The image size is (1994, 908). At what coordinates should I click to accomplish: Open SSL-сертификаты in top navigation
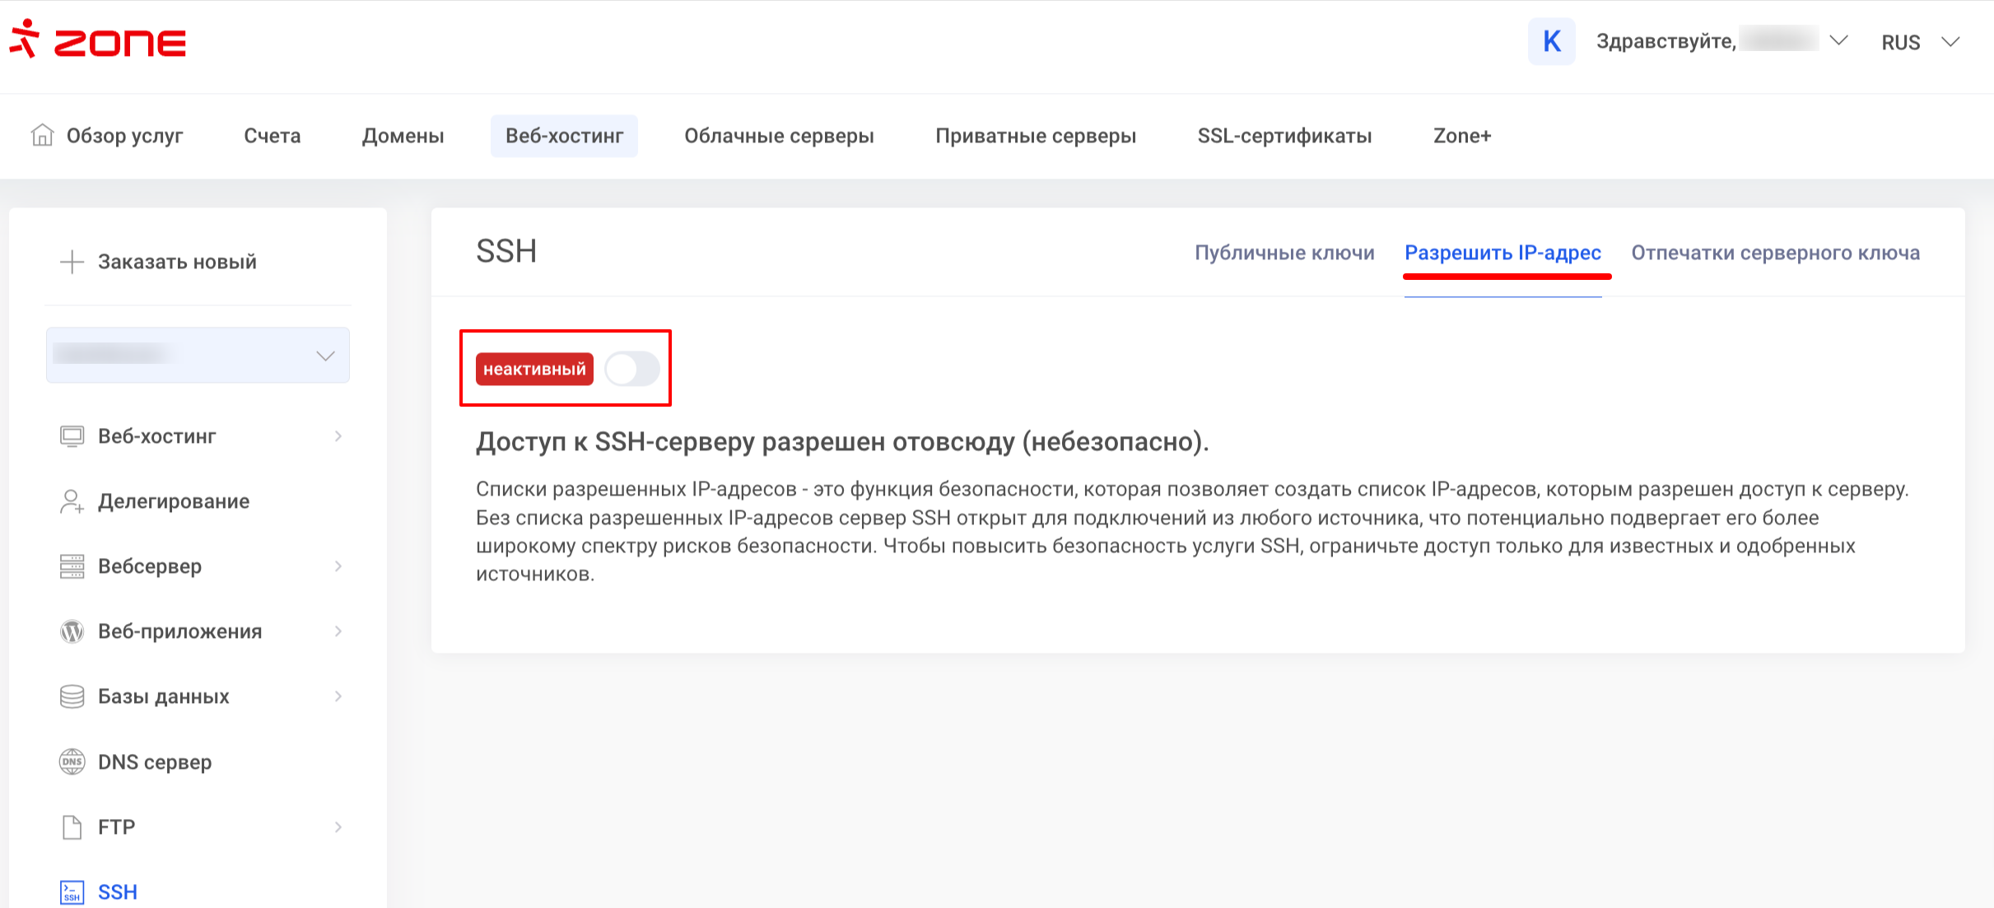point(1284,136)
